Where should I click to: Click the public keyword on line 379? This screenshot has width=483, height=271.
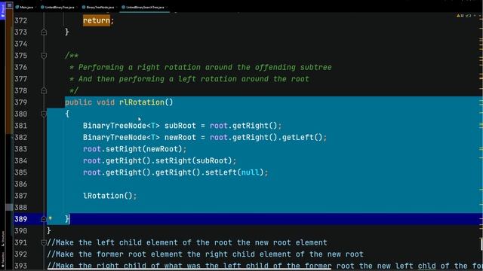[x=78, y=102]
